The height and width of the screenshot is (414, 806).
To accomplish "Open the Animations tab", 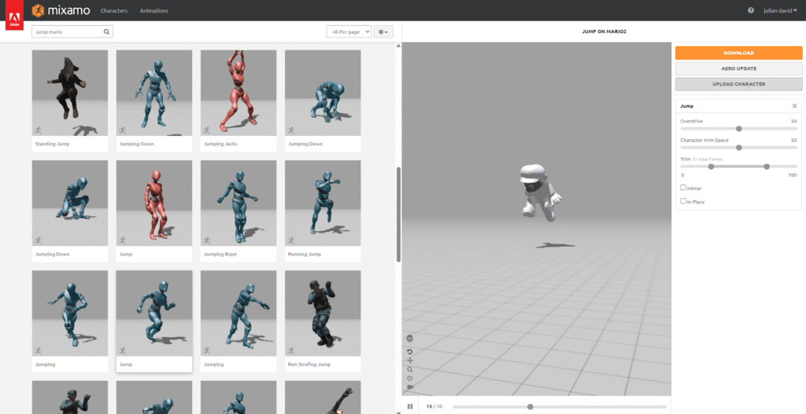I will coord(153,10).
